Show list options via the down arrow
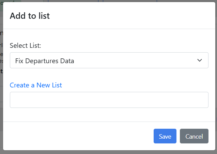Image resolution: width=217 pixels, height=154 pixels. (200, 60)
